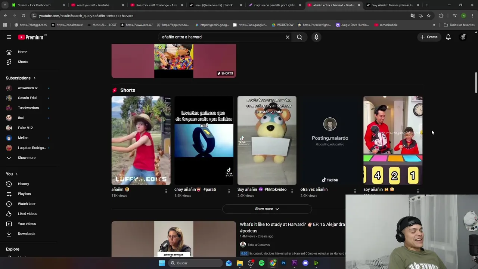Open the YouTube guide hamburger menu
Image resolution: width=478 pixels, height=269 pixels.
pos(9,37)
